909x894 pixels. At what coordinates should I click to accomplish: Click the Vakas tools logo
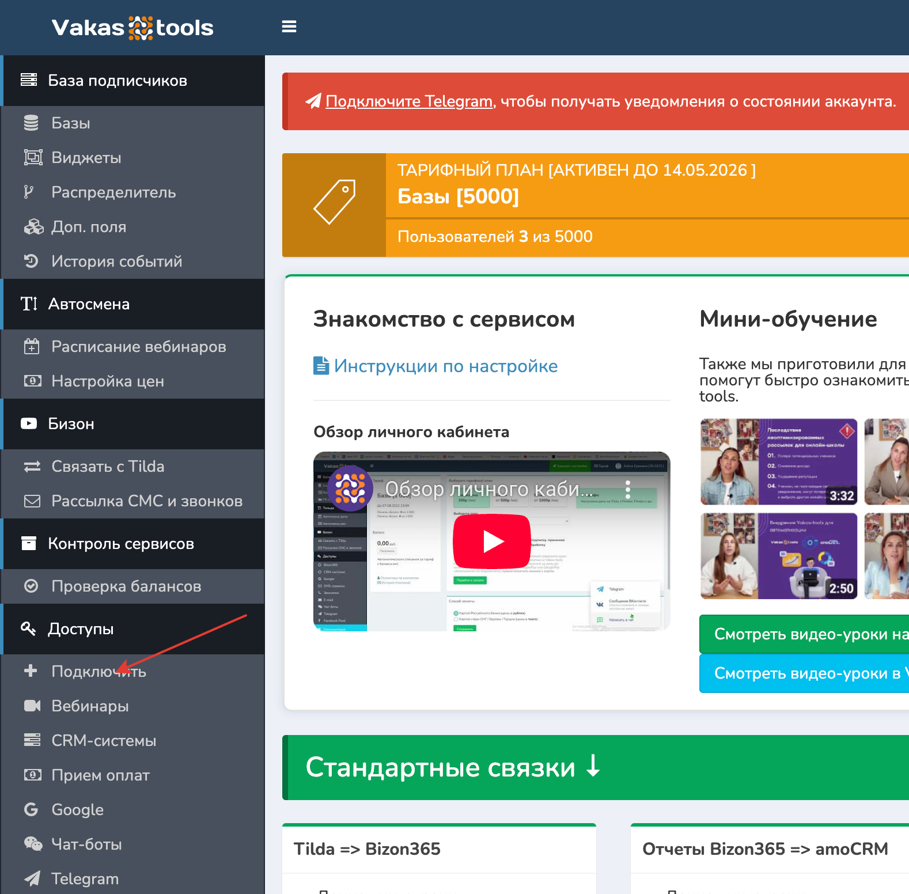[132, 28]
